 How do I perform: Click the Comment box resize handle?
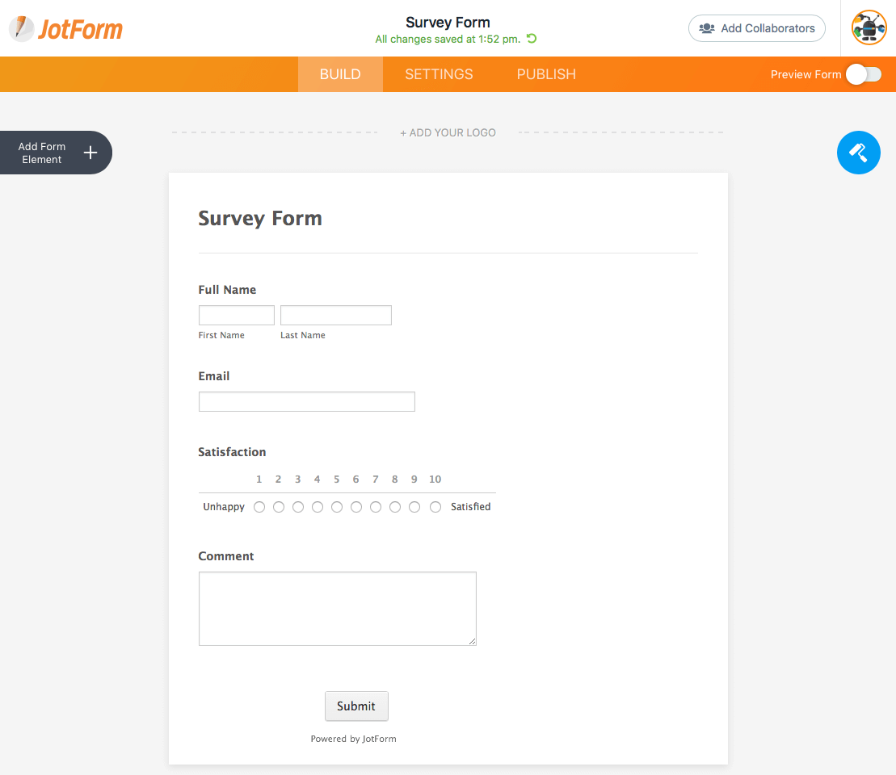pyautogui.click(x=472, y=641)
